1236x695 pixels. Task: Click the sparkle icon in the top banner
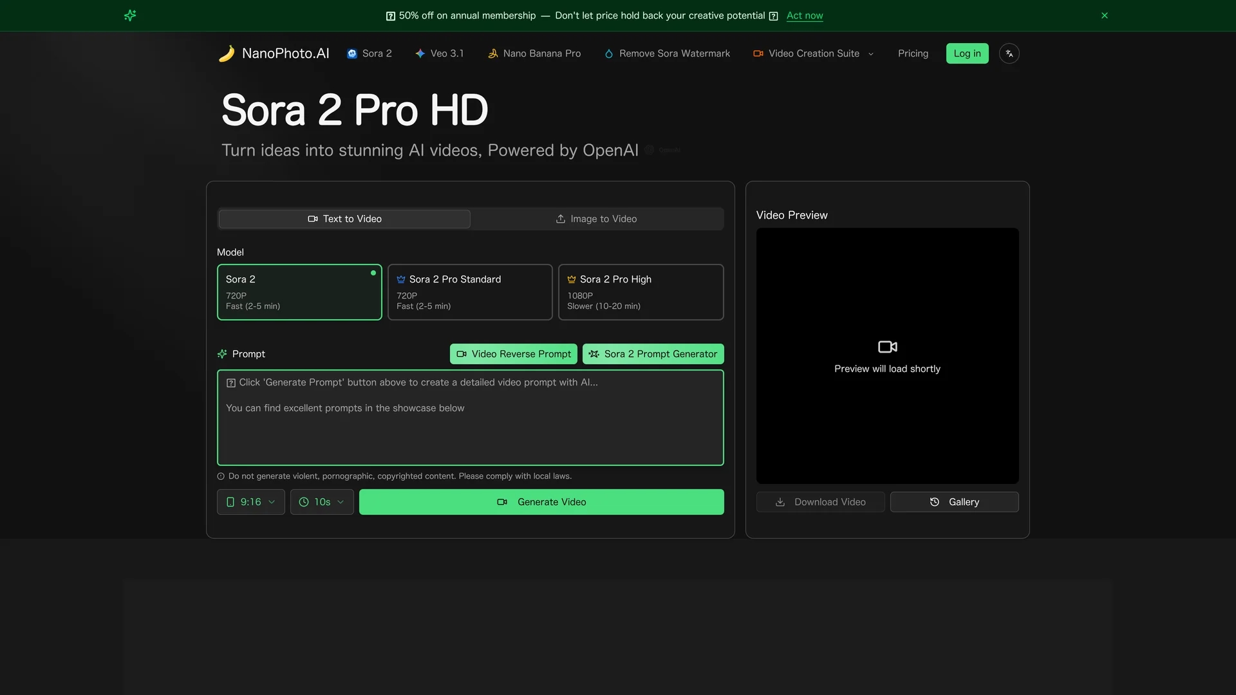click(x=130, y=15)
